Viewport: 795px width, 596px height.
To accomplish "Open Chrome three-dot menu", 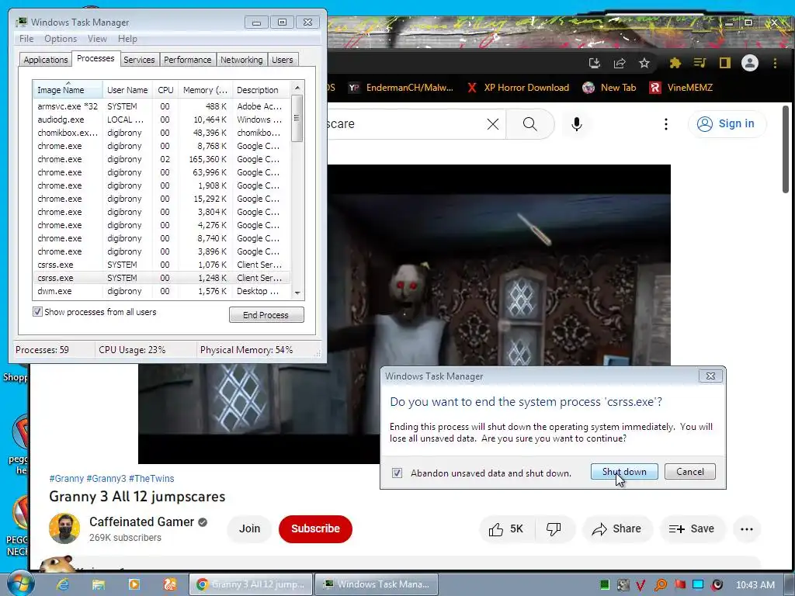I will coord(775,63).
